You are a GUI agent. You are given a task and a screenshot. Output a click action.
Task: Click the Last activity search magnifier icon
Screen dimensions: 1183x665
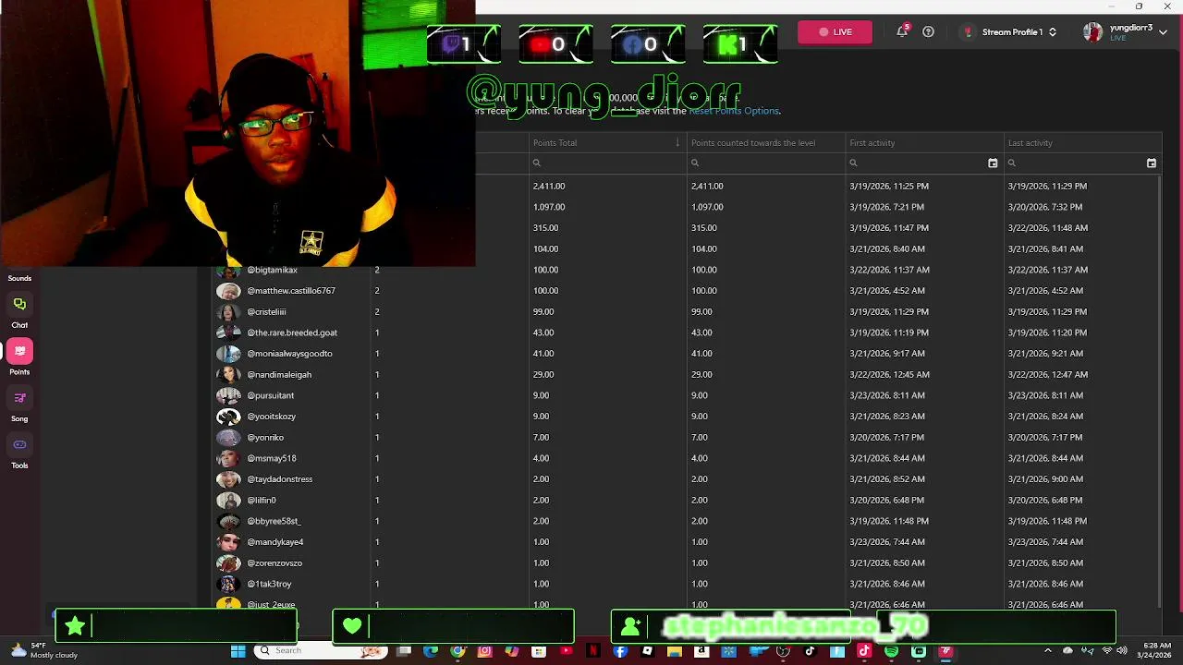coord(1012,163)
